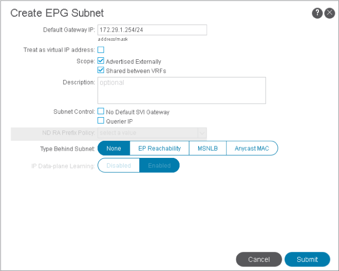339x271 pixels.
Task: Set IP Data-plane Learning to Disabled
Action: coord(119,165)
